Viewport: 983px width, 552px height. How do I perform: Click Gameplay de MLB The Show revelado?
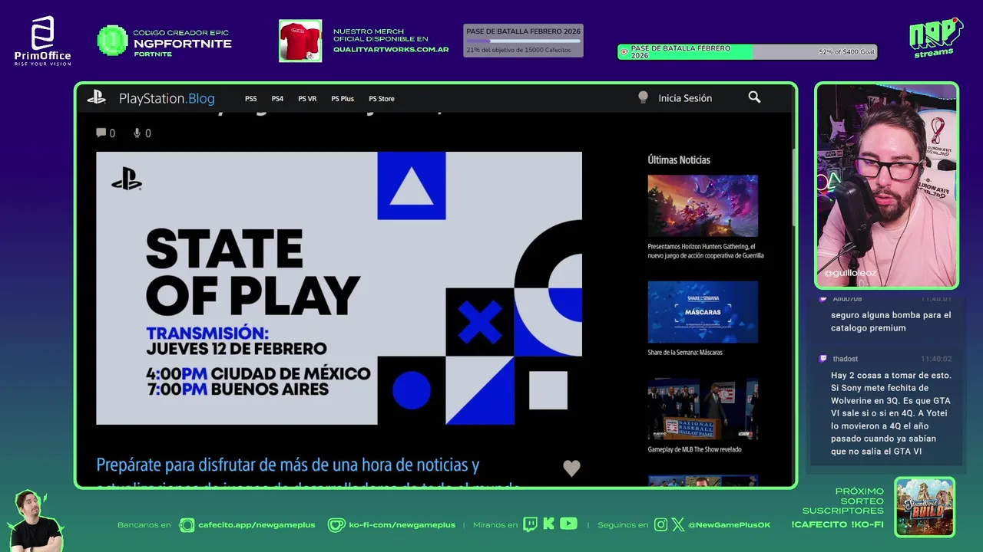coord(694,449)
